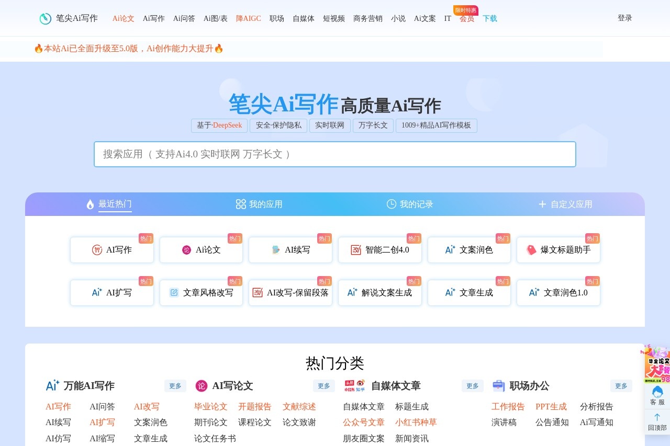Open 客服 customer service icon
Screen dimensions: 670x446
pyautogui.click(x=657, y=392)
